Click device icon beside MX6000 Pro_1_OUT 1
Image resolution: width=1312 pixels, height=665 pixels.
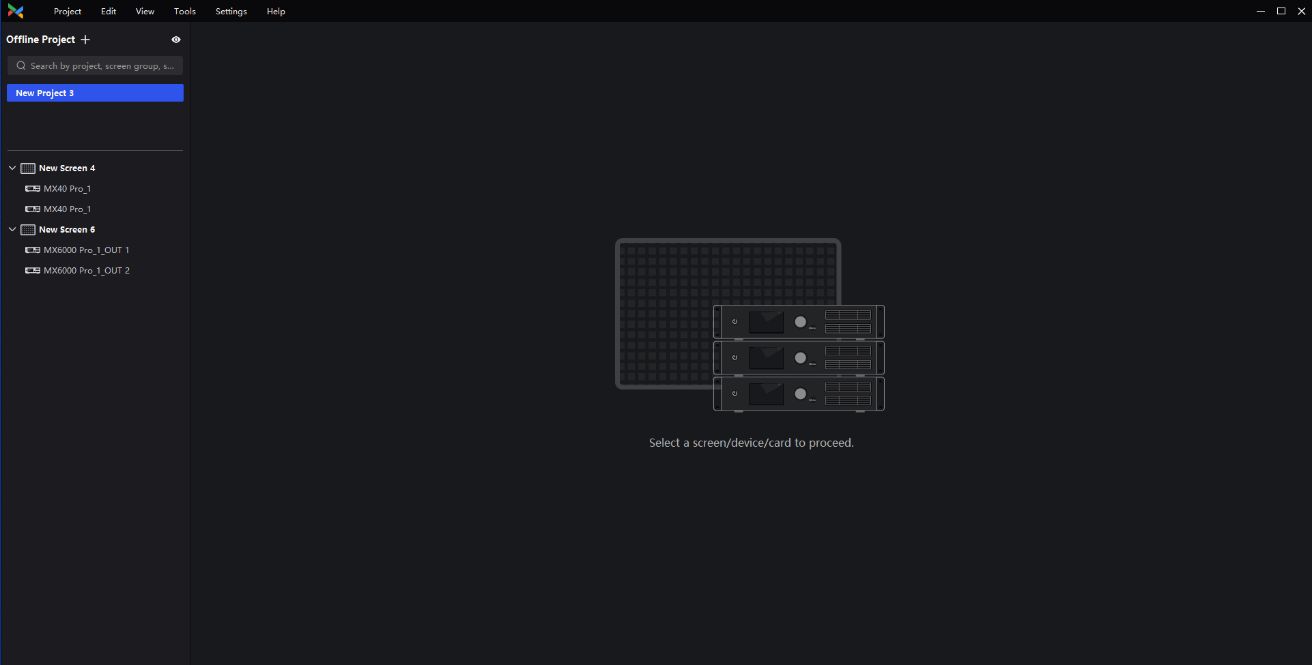click(x=33, y=250)
